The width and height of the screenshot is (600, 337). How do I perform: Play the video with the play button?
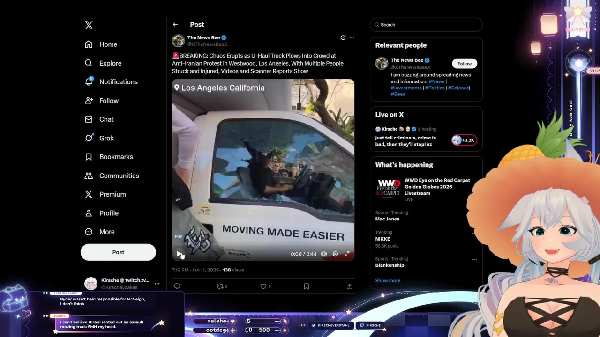(x=179, y=254)
